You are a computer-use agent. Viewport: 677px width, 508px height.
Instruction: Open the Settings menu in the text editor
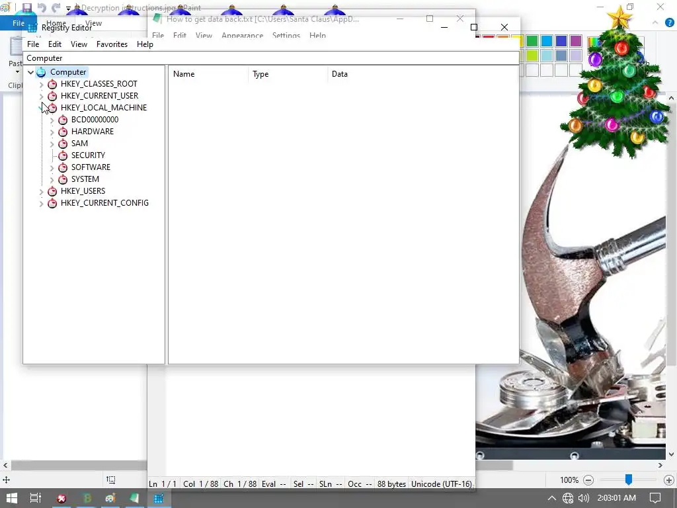click(286, 36)
